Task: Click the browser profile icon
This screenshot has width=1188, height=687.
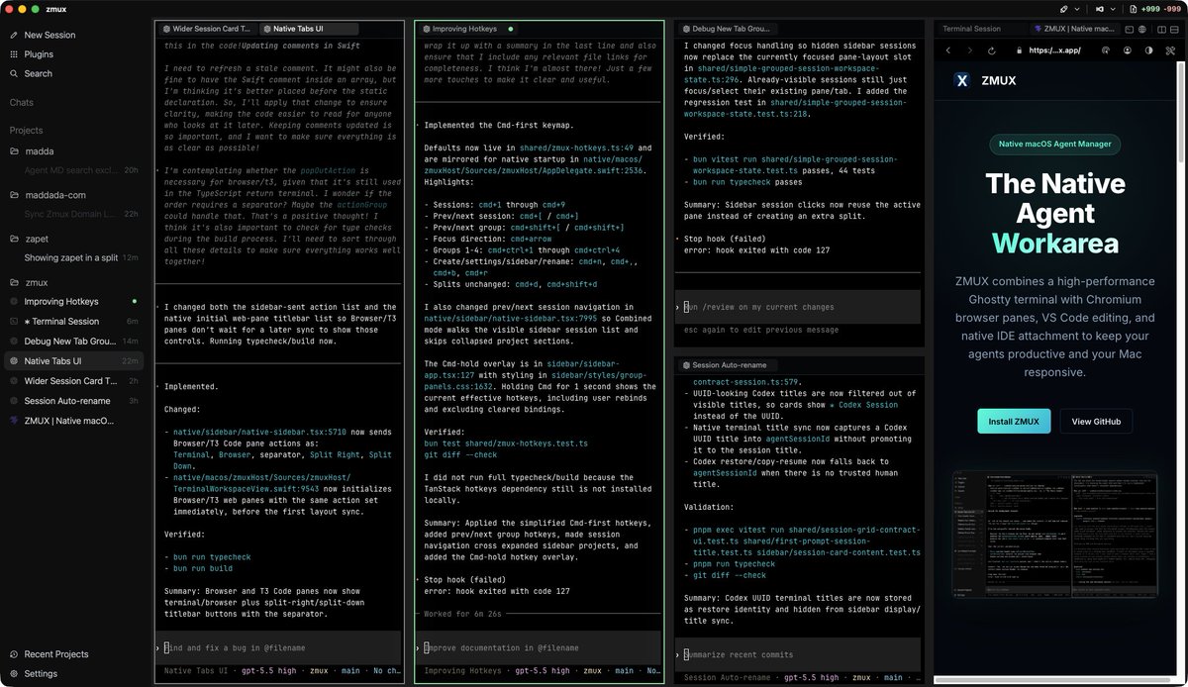Action: pos(1127,50)
